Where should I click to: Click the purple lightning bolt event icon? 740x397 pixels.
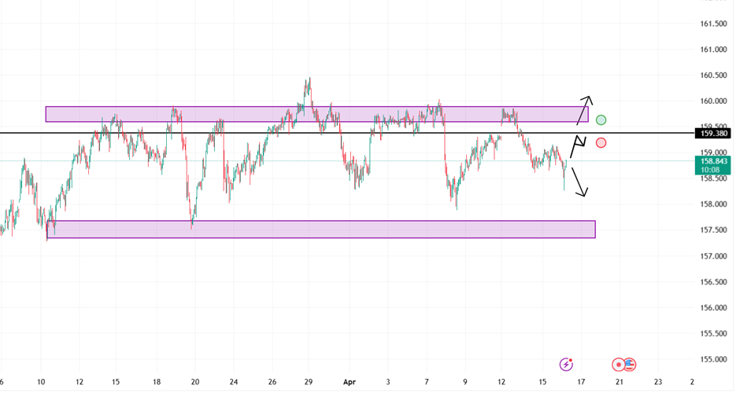pyautogui.click(x=566, y=364)
